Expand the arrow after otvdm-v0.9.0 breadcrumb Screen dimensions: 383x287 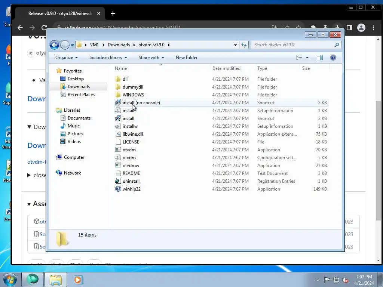(x=169, y=45)
